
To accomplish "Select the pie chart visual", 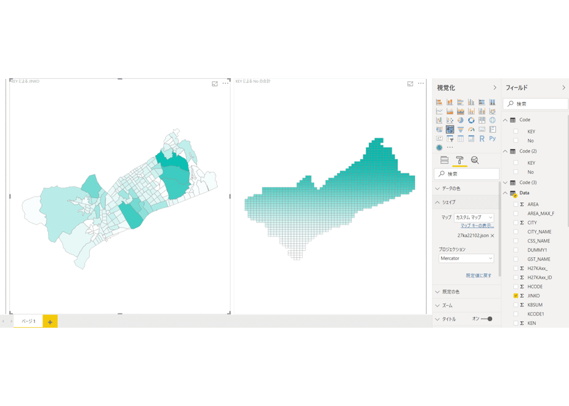I will 461,121.
